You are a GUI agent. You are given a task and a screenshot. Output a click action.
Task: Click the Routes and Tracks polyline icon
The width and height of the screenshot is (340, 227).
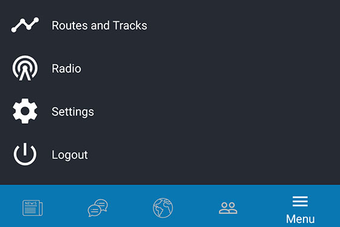point(25,25)
